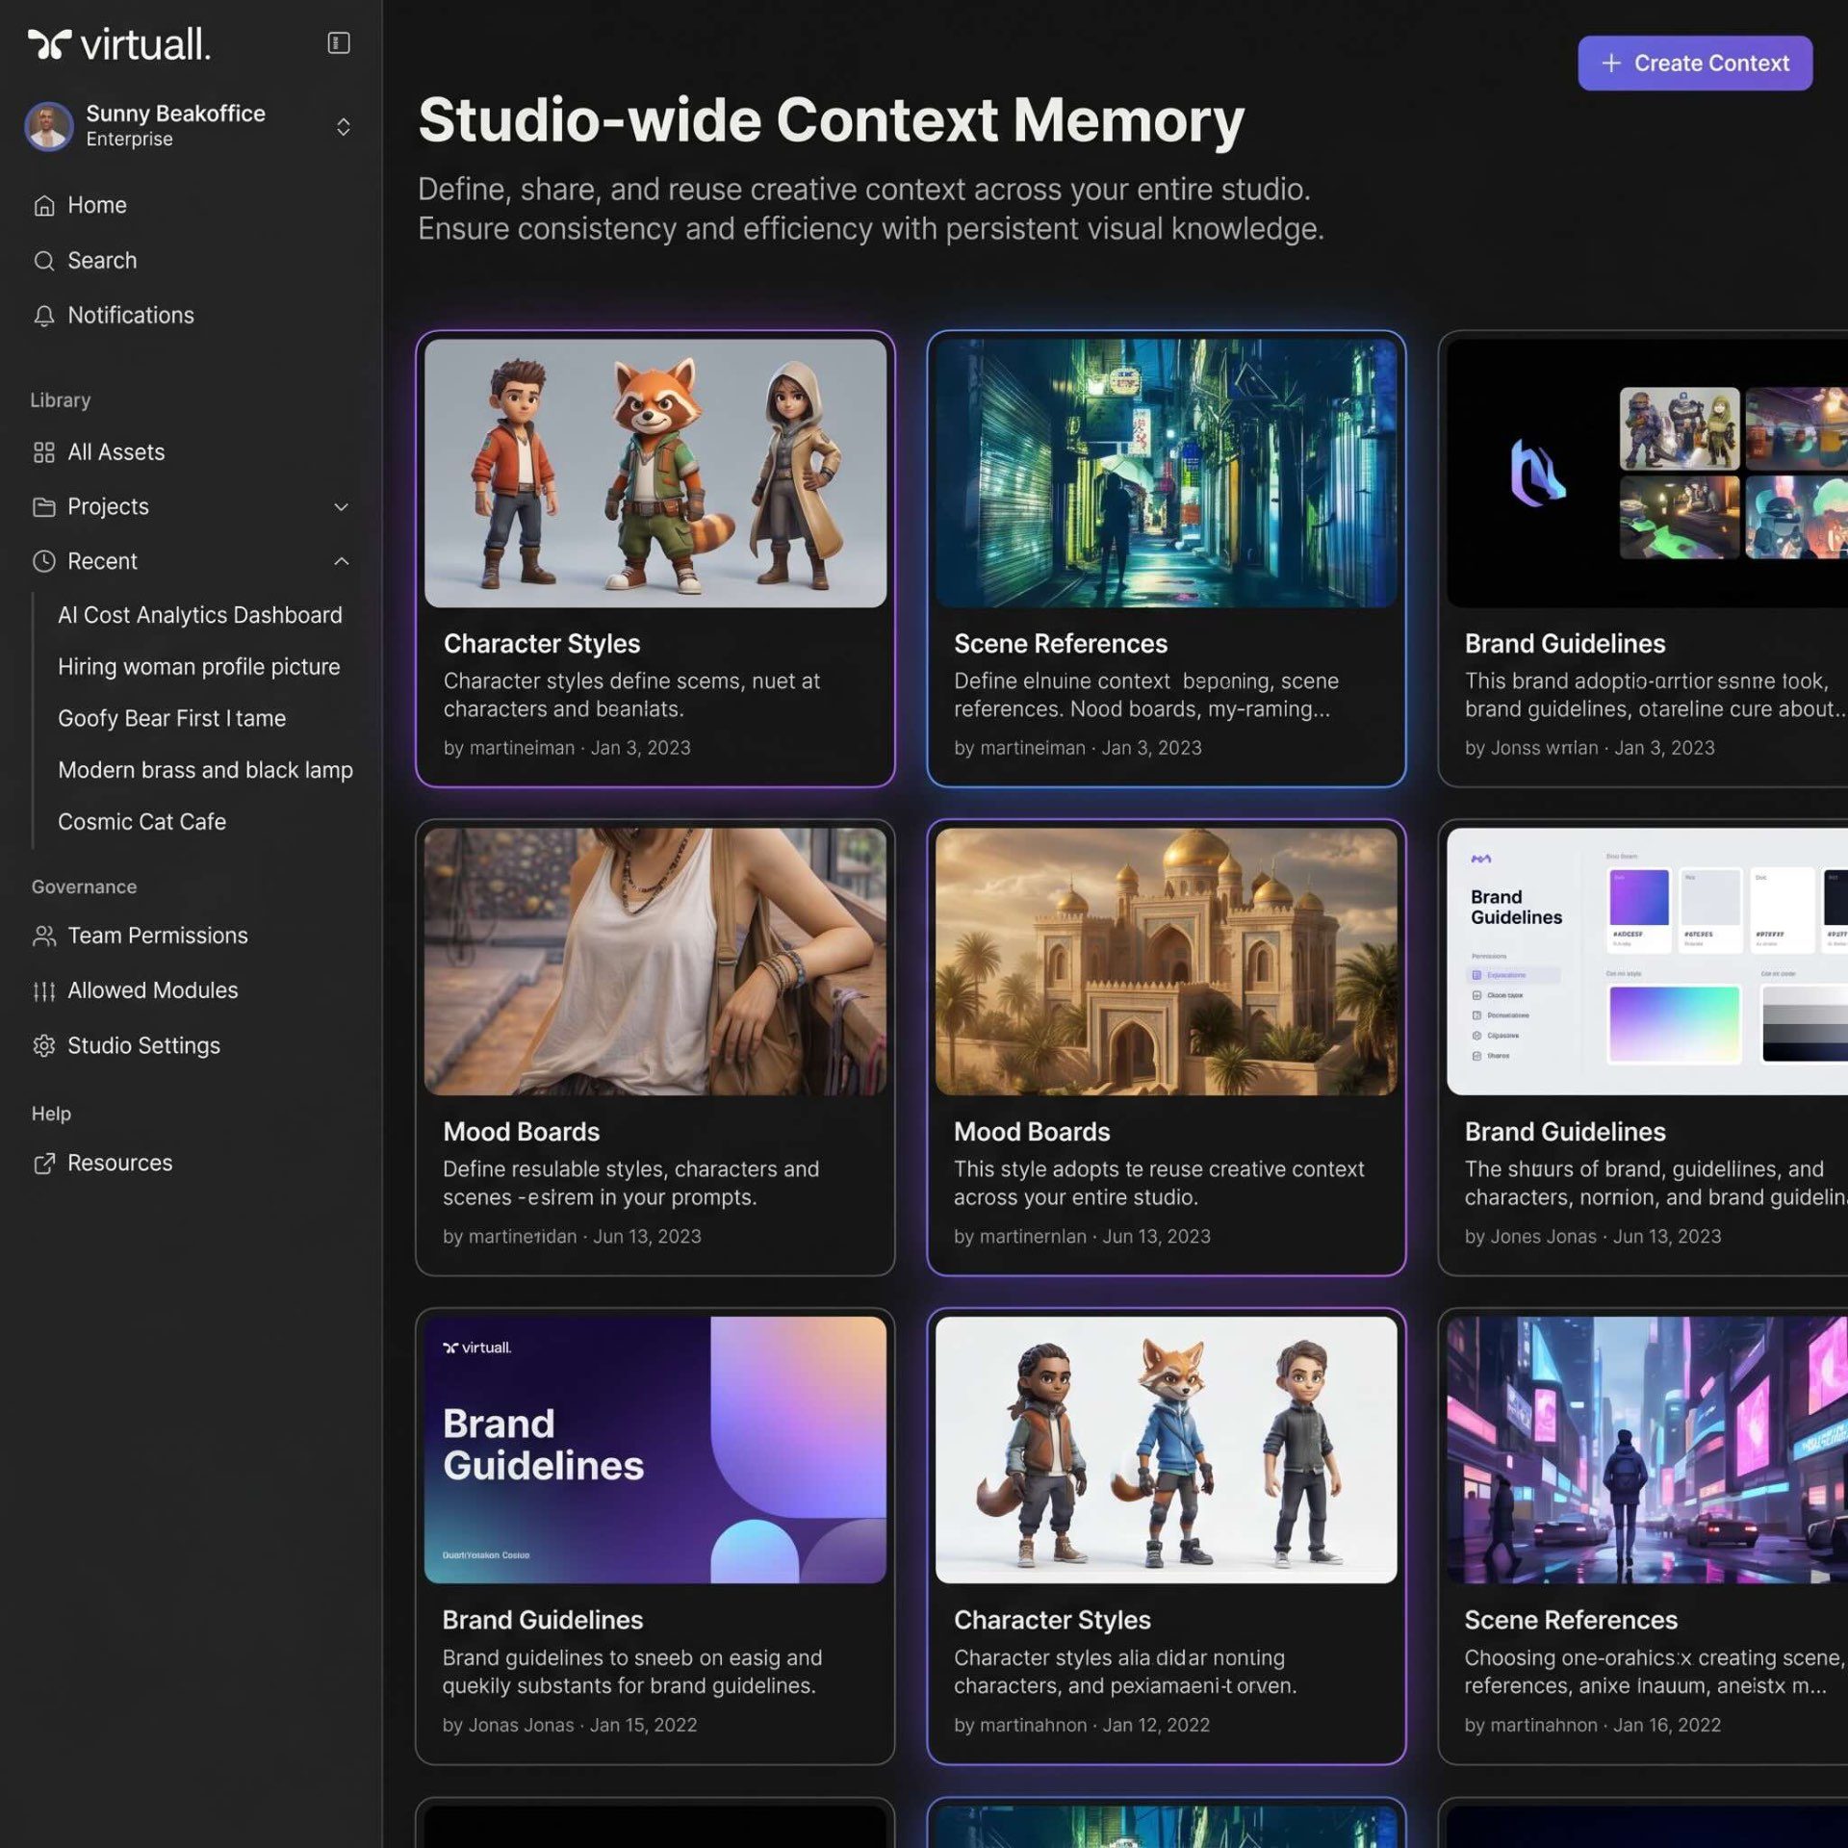Click the Create Context button

tap(1695, 63)
